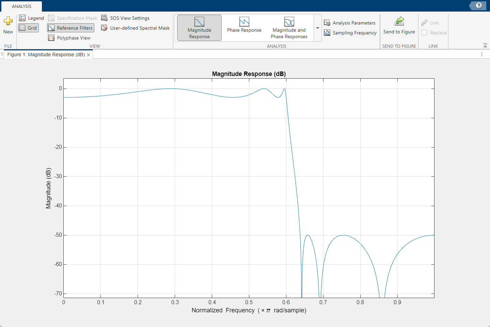Screen dimensions: 490x327
Task: Click the Send to Figure icon
Action: [399, 22]
